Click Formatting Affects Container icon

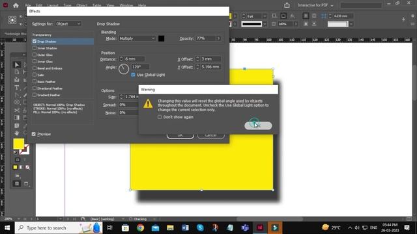point(18,160)
